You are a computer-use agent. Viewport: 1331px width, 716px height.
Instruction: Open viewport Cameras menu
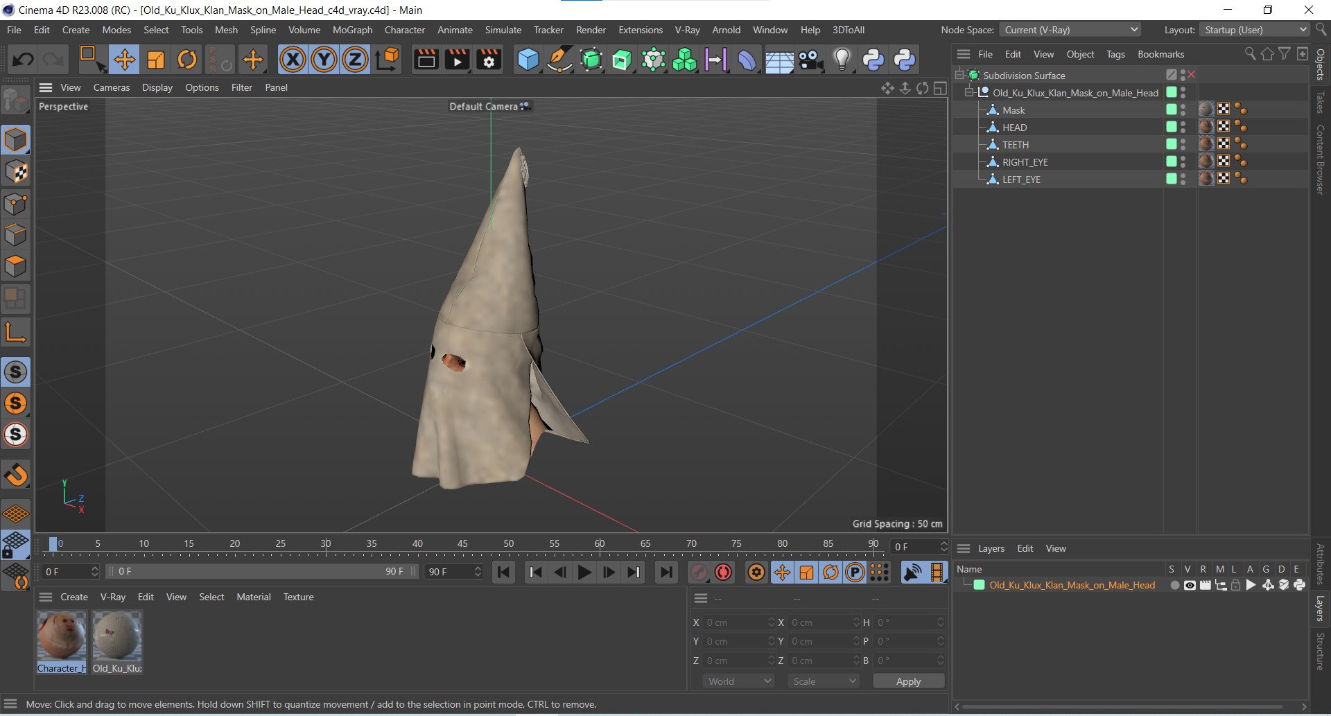click(x=112, y=87)
